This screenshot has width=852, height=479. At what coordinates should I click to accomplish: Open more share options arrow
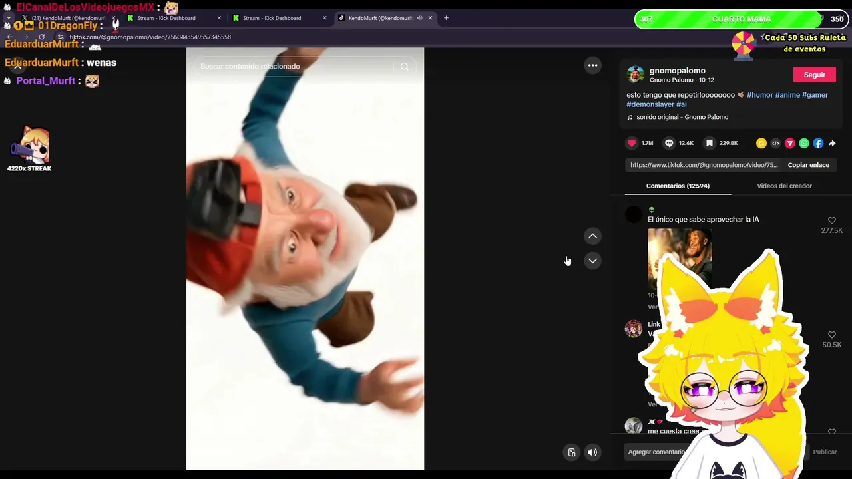tap(832, 143)
